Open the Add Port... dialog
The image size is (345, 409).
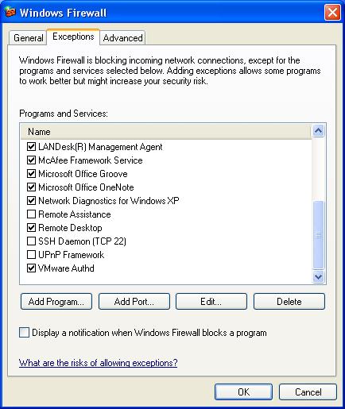134,301
